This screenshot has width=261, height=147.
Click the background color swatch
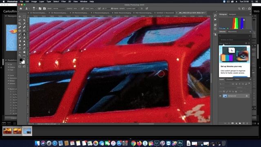coord(23,62)
